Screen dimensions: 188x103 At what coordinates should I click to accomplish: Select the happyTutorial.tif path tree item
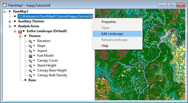[x=55, y=16]
